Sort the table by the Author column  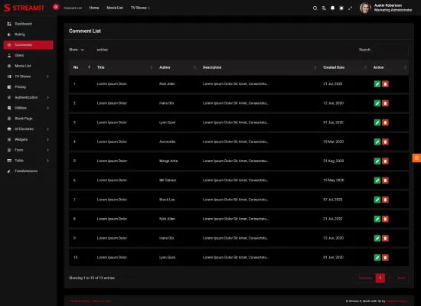pos(176,67)
